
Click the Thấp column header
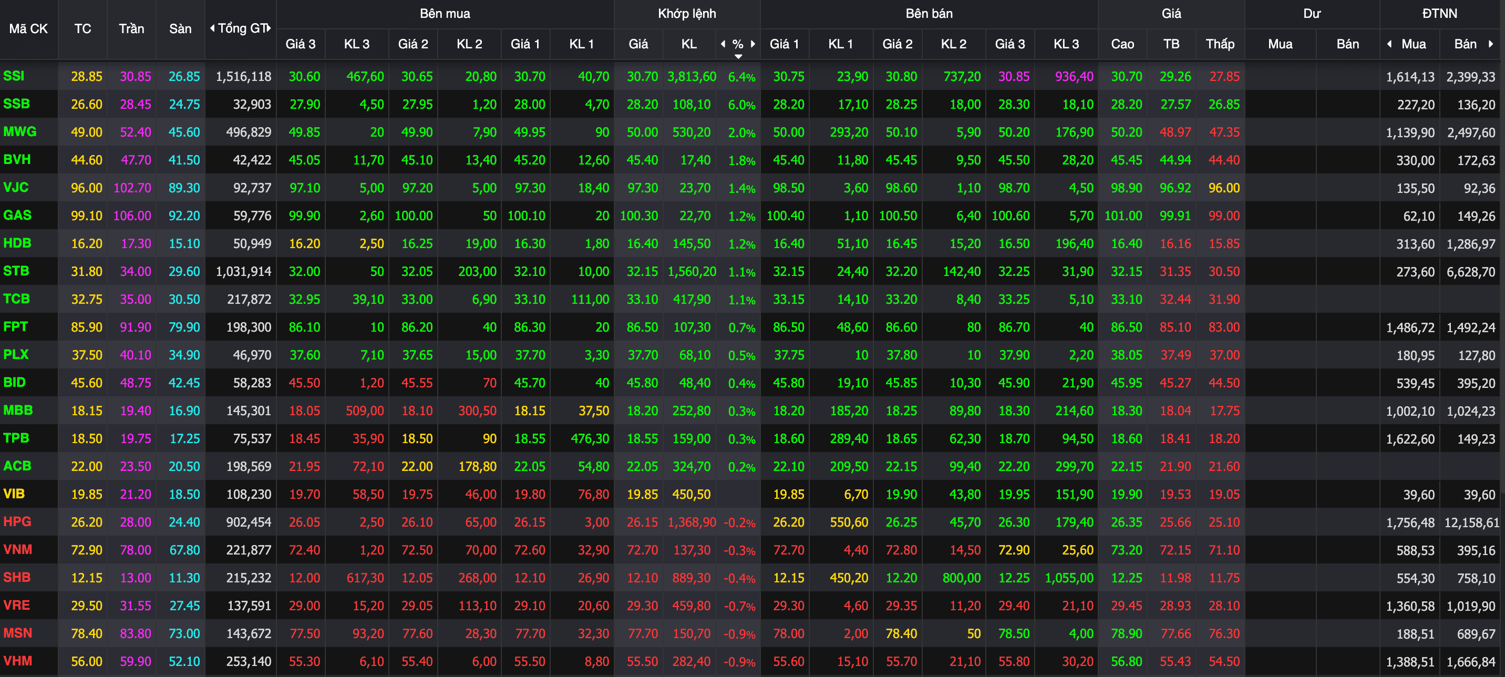(x=1221, y=44)
